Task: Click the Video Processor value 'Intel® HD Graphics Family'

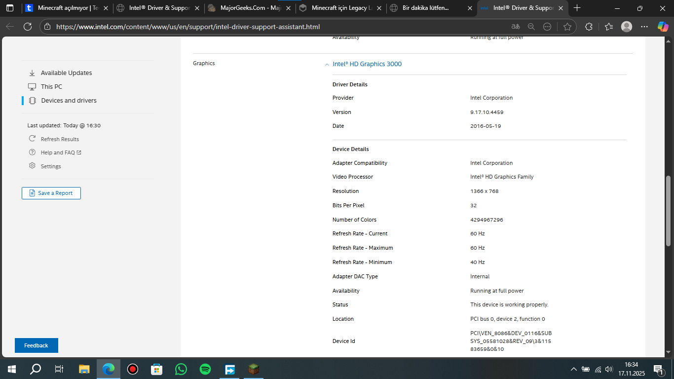Action: 502,177
